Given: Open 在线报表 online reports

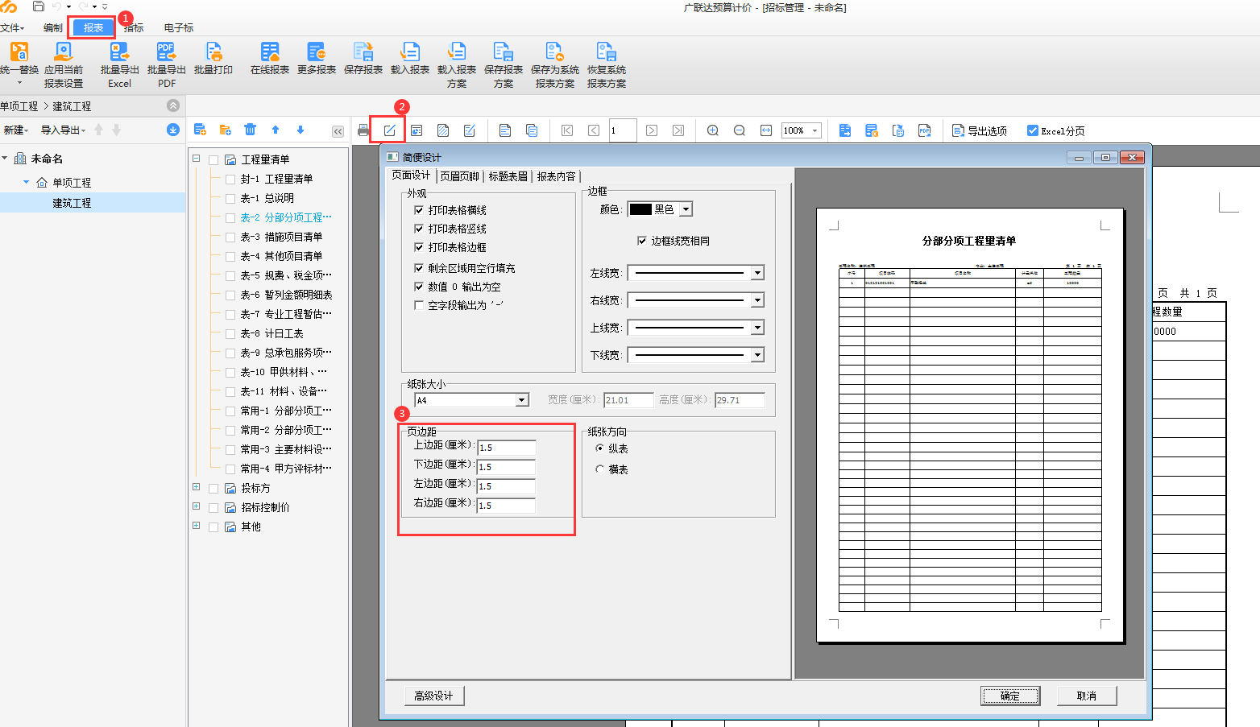Looking at the screenshot, I should tap(270, 59).
